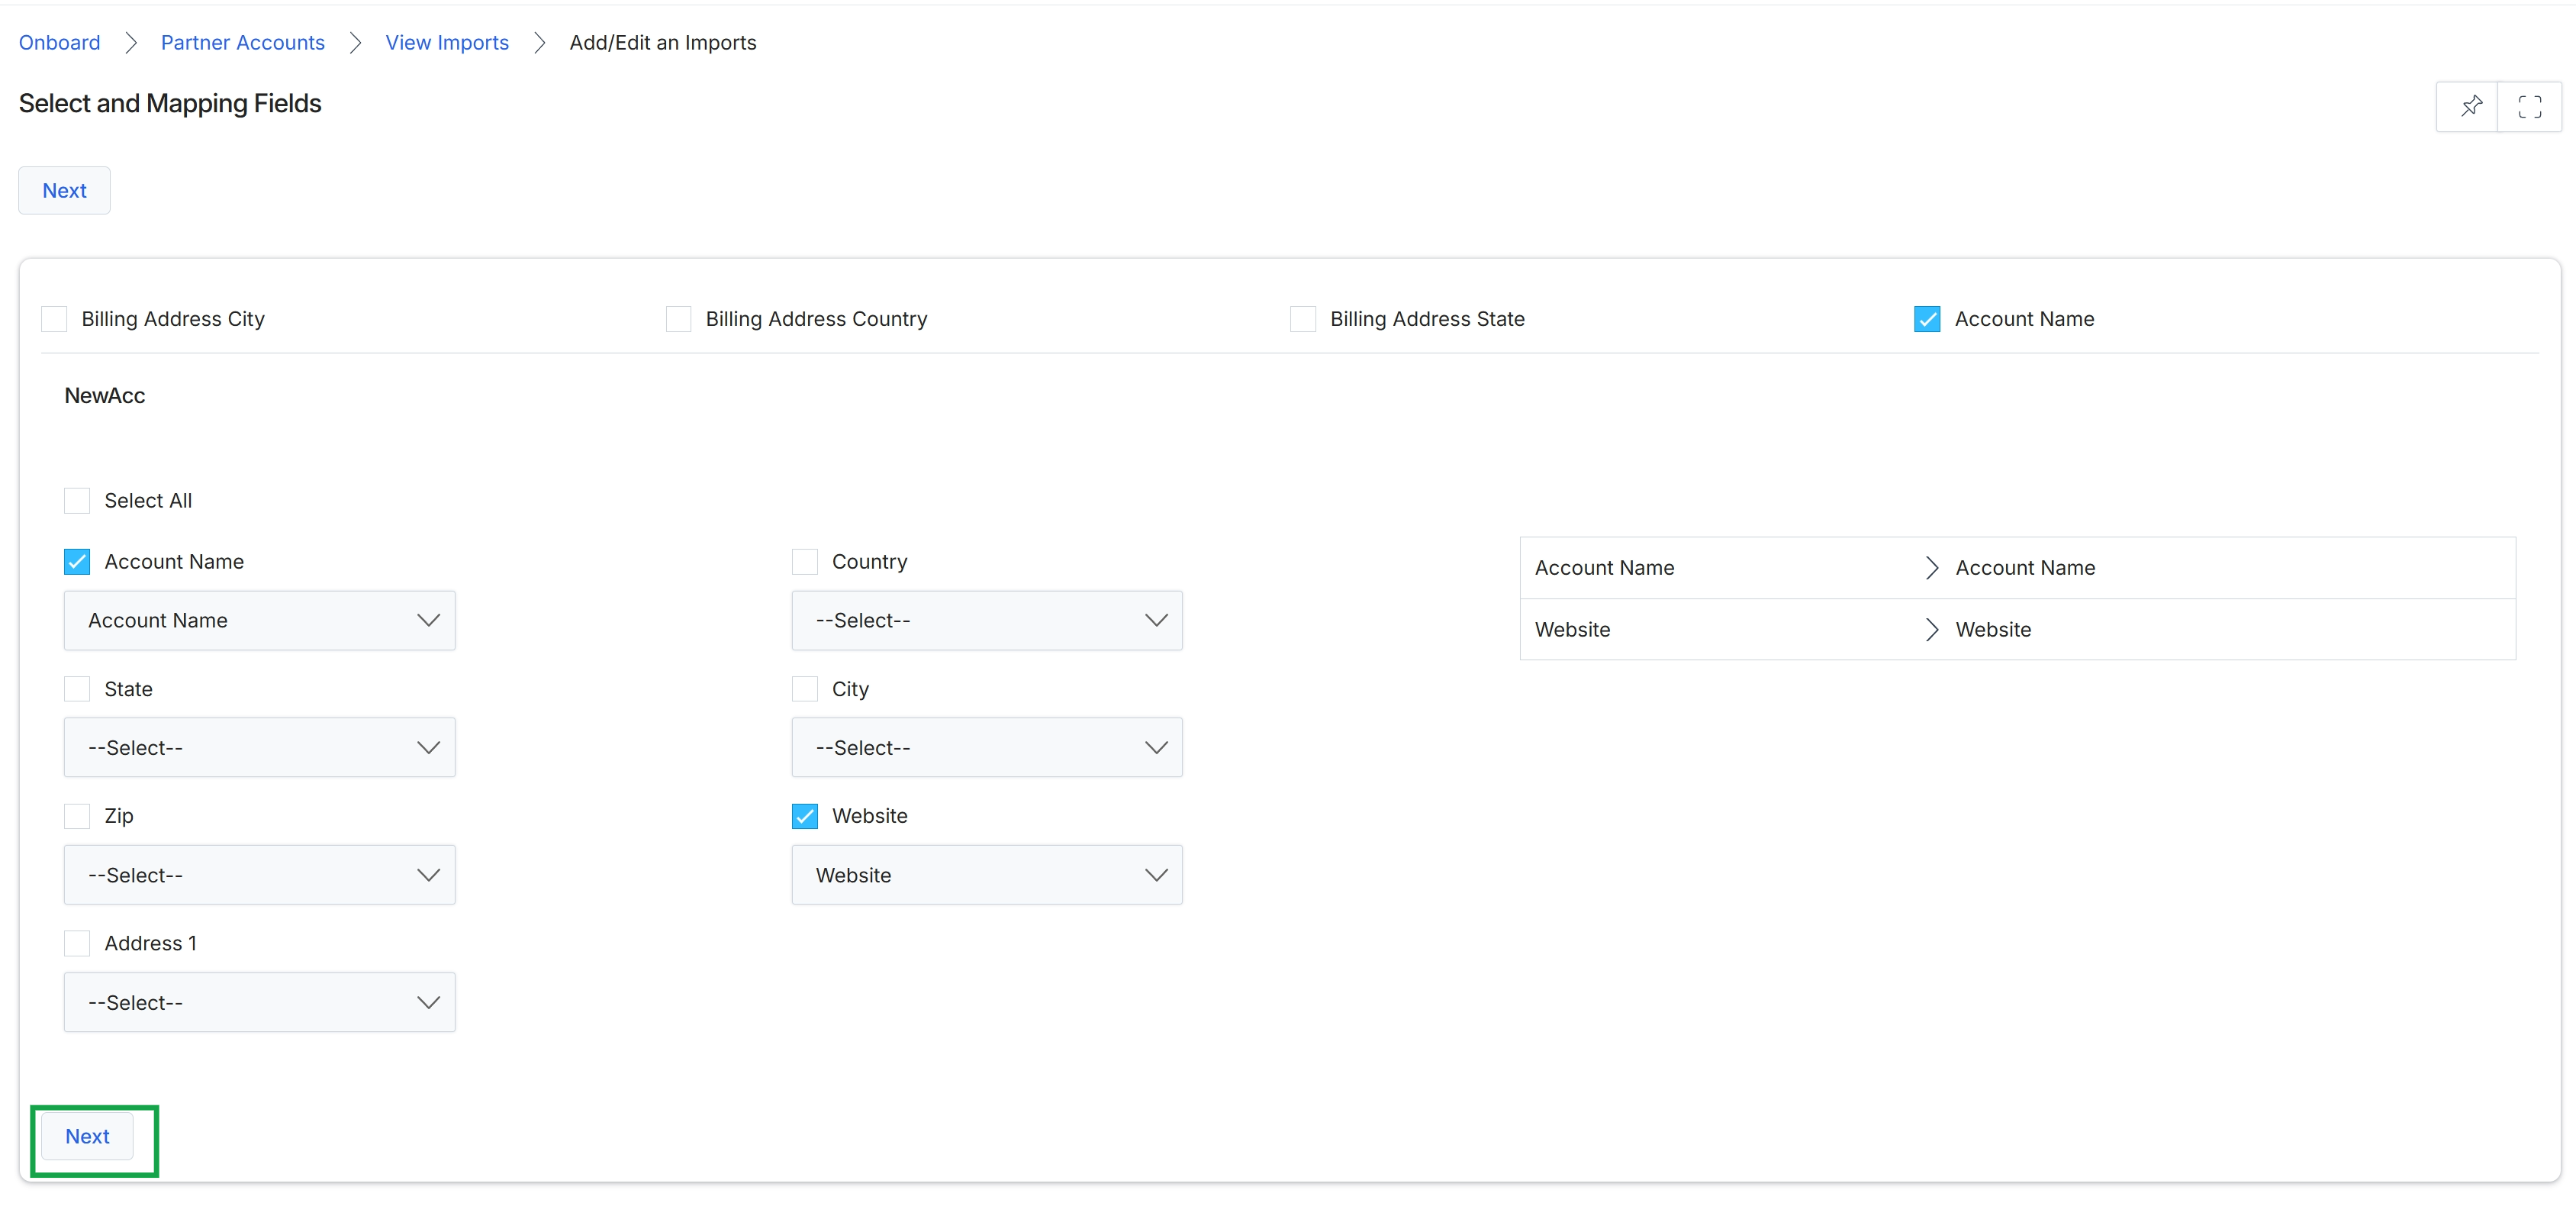The width and height of the screenshot is (2576, 1232).
Task: Open the Website mapping dropdown
Action: point(986,875)
